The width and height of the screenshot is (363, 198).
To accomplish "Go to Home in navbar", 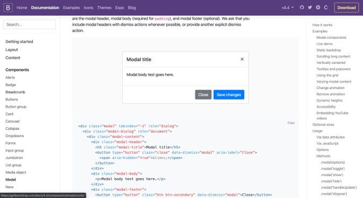I will point(22,8).
